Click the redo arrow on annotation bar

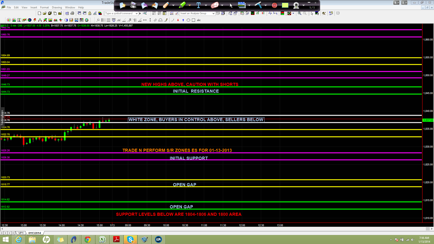[x=155, y=5]
